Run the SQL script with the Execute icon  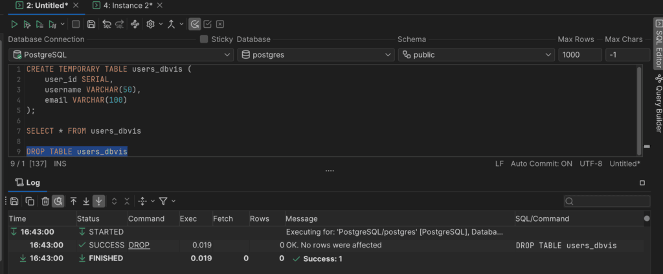[14, 25]
